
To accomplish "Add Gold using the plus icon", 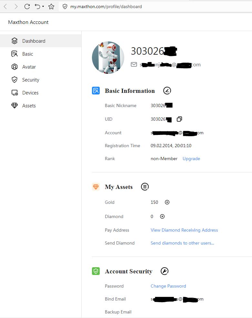I will tap(167, 202).
